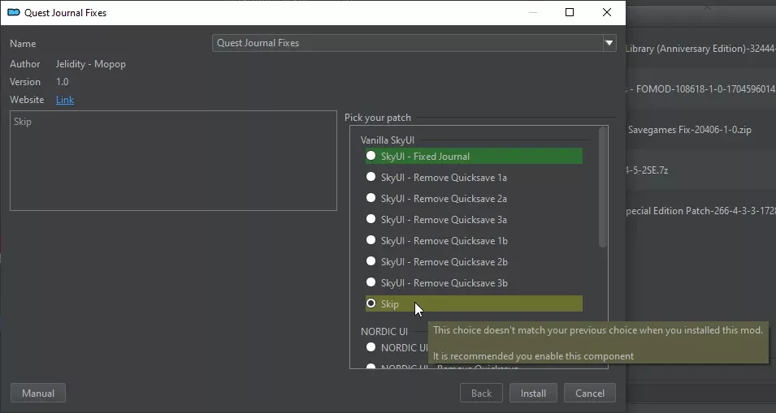Open the Website Link hyperlink

[65, 100]
